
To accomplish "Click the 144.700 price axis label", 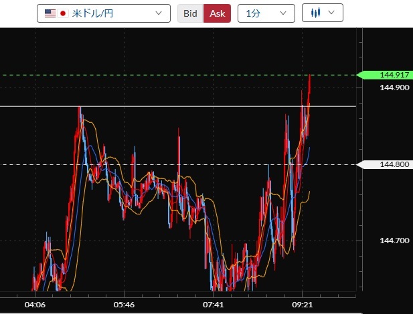I will [394, 241].
